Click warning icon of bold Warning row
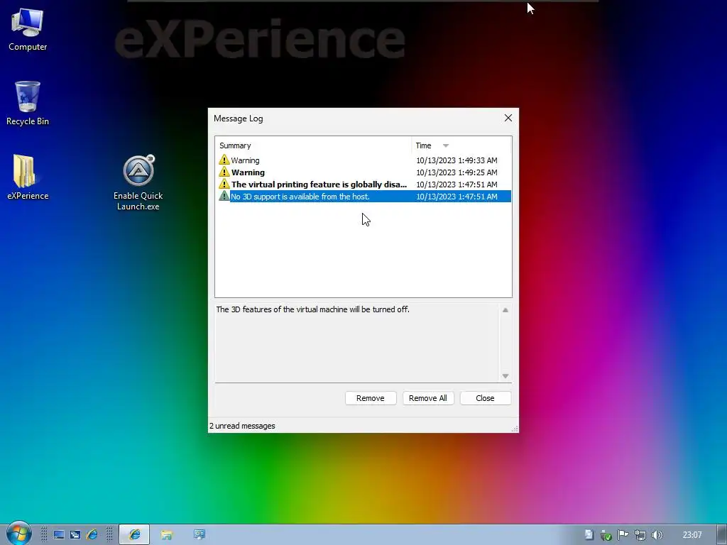 [224, 172]
